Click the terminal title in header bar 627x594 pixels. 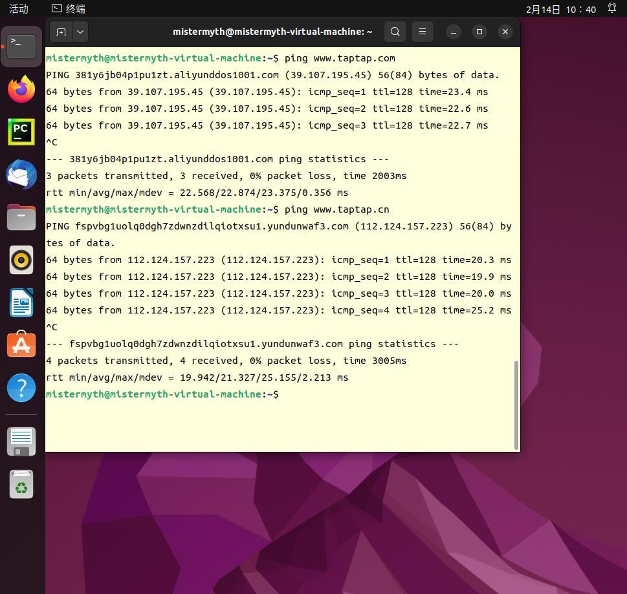click(272, 32)
